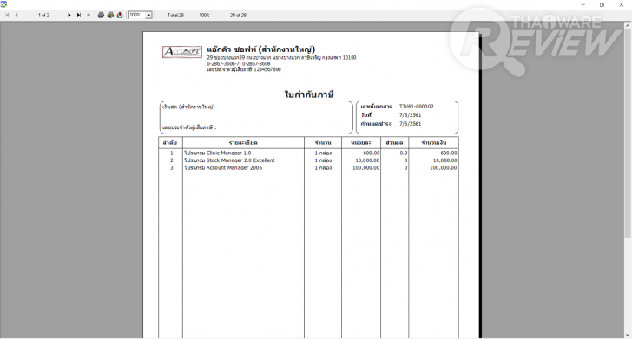Minimize the report preview window
The image size is (632, 339).
[x=583, y=5]
